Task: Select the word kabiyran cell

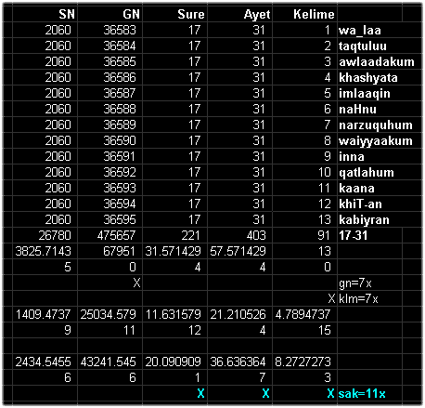Action: coord(370,219)
